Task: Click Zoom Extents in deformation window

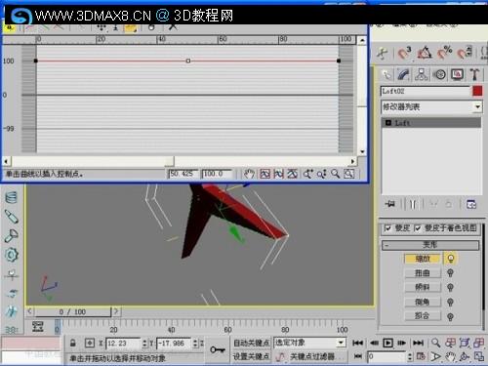Action: tap(264, 174)
